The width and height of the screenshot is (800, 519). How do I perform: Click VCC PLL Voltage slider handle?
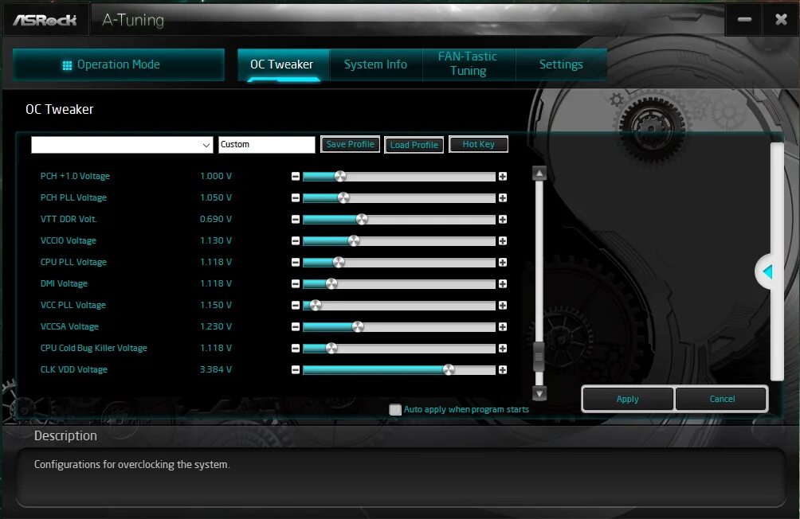(316, 305)
